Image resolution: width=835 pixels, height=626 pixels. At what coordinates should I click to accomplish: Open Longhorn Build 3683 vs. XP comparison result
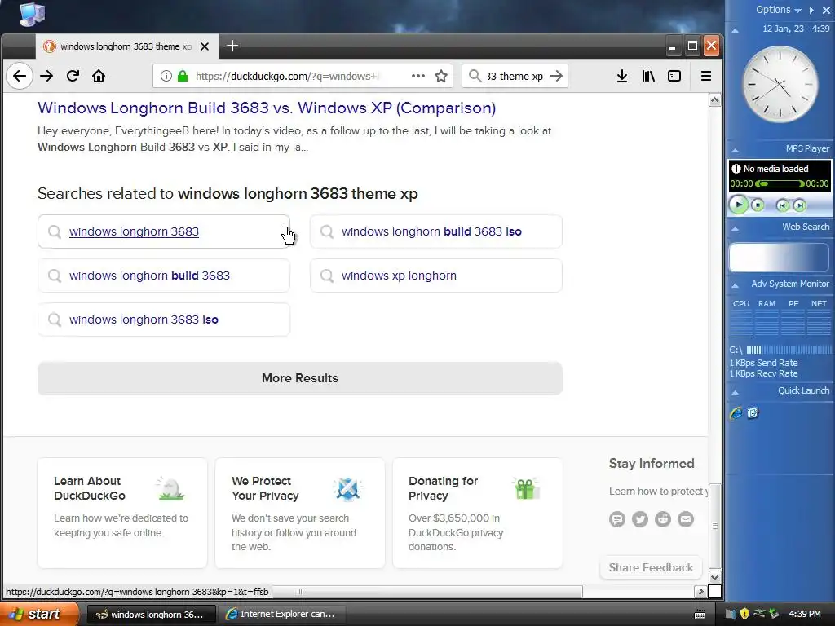point(267,108)
